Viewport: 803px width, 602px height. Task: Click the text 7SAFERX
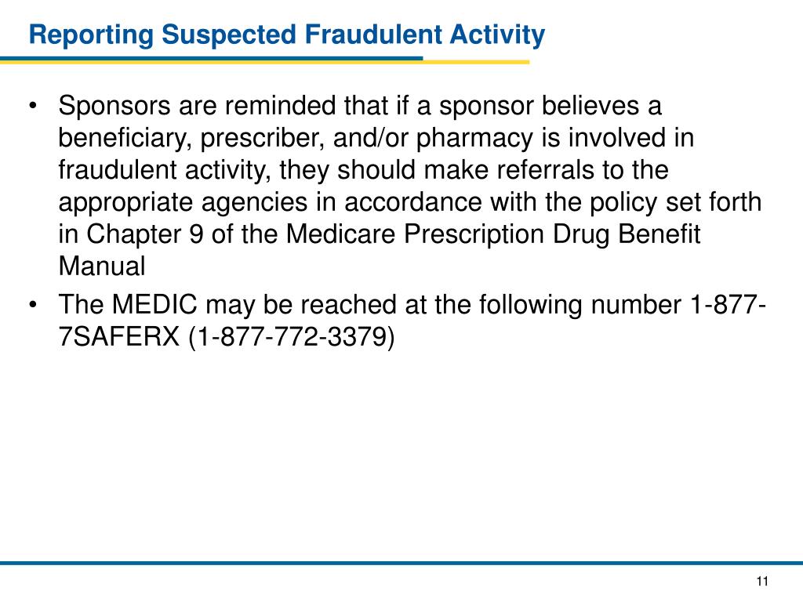tap(119, 337)
